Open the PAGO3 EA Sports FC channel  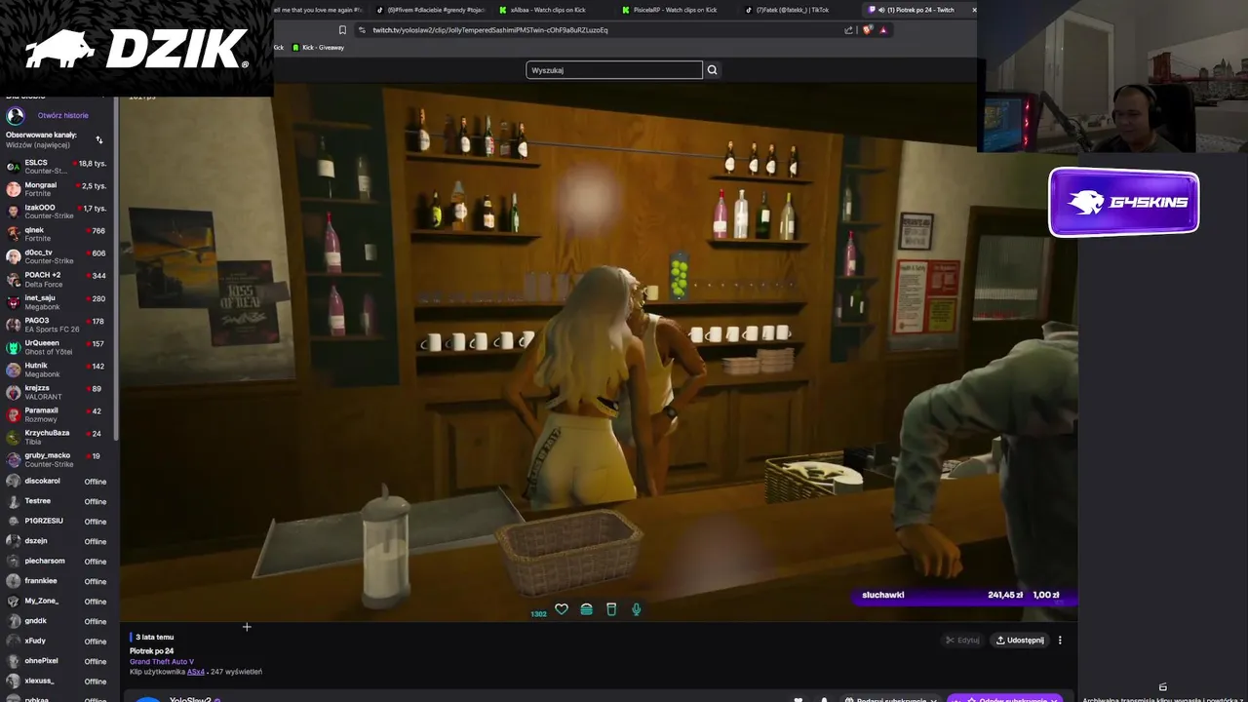[58, 324]
